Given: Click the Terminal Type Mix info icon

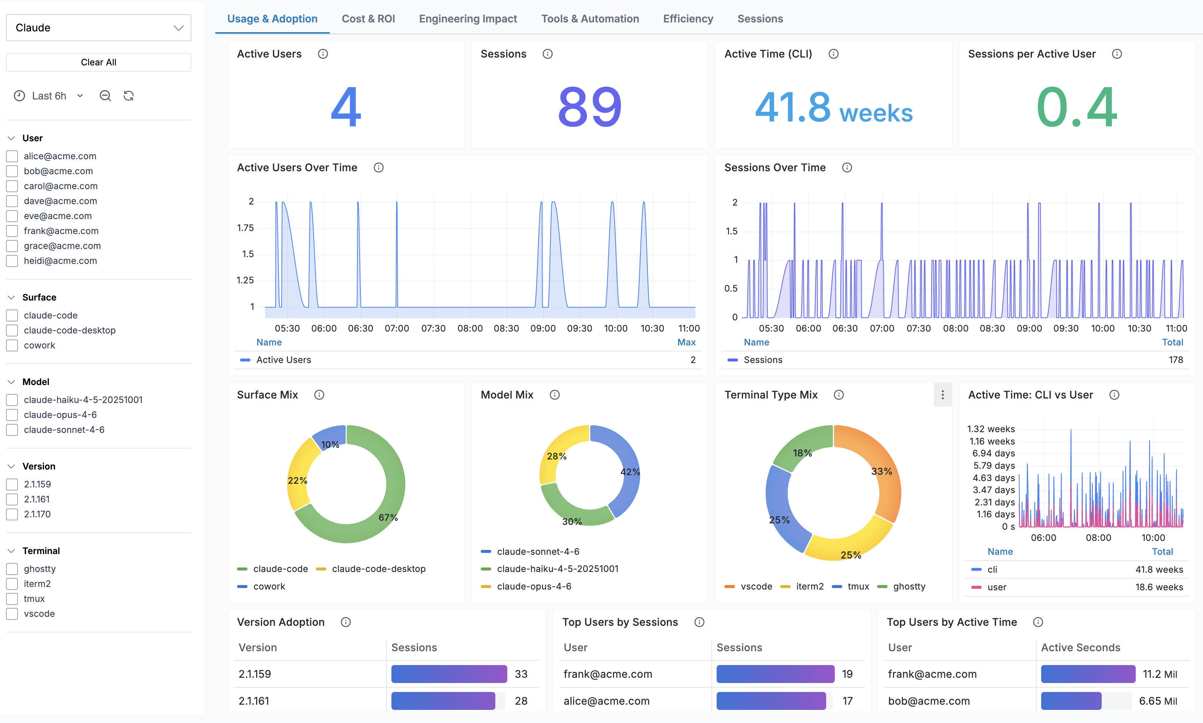Looking at the screenshot, I should point(839,395).
